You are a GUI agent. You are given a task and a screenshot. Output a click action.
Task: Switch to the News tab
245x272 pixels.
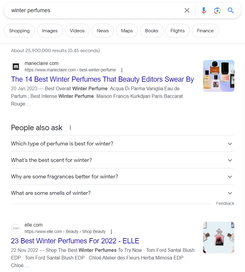coord(103,30)
